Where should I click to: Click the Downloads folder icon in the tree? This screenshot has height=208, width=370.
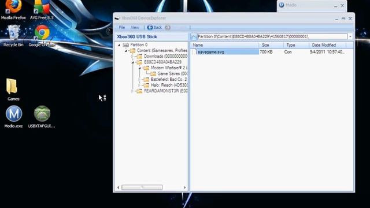(139, 57)
